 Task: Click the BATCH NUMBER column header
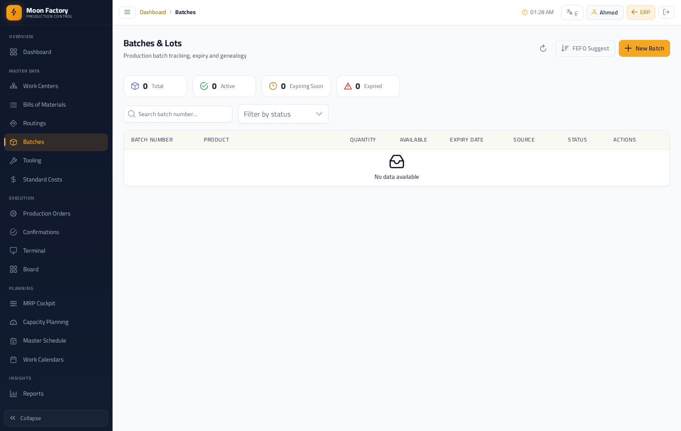click(x=152, y=140)
